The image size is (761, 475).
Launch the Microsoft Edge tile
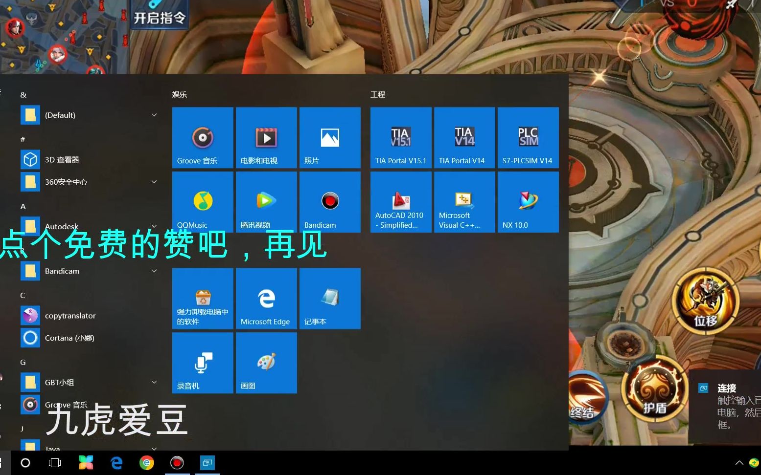266,299
